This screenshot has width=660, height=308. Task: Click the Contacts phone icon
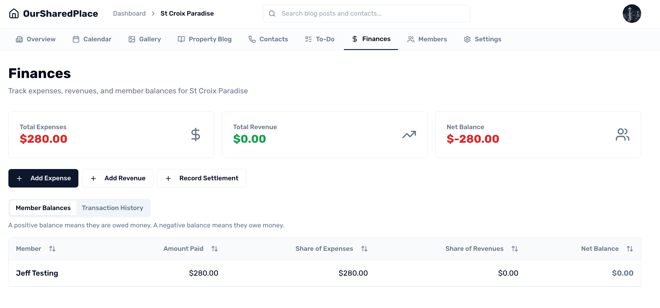(x=251, y=39)
